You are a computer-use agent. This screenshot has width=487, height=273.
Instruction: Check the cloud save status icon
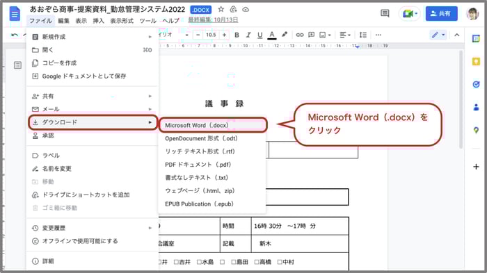pyautogui.click(x=246, y=9)
